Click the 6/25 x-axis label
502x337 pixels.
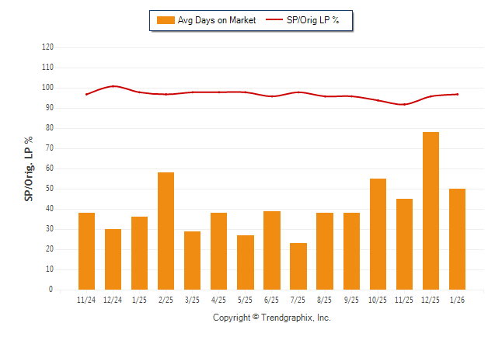tap(272, 300)
